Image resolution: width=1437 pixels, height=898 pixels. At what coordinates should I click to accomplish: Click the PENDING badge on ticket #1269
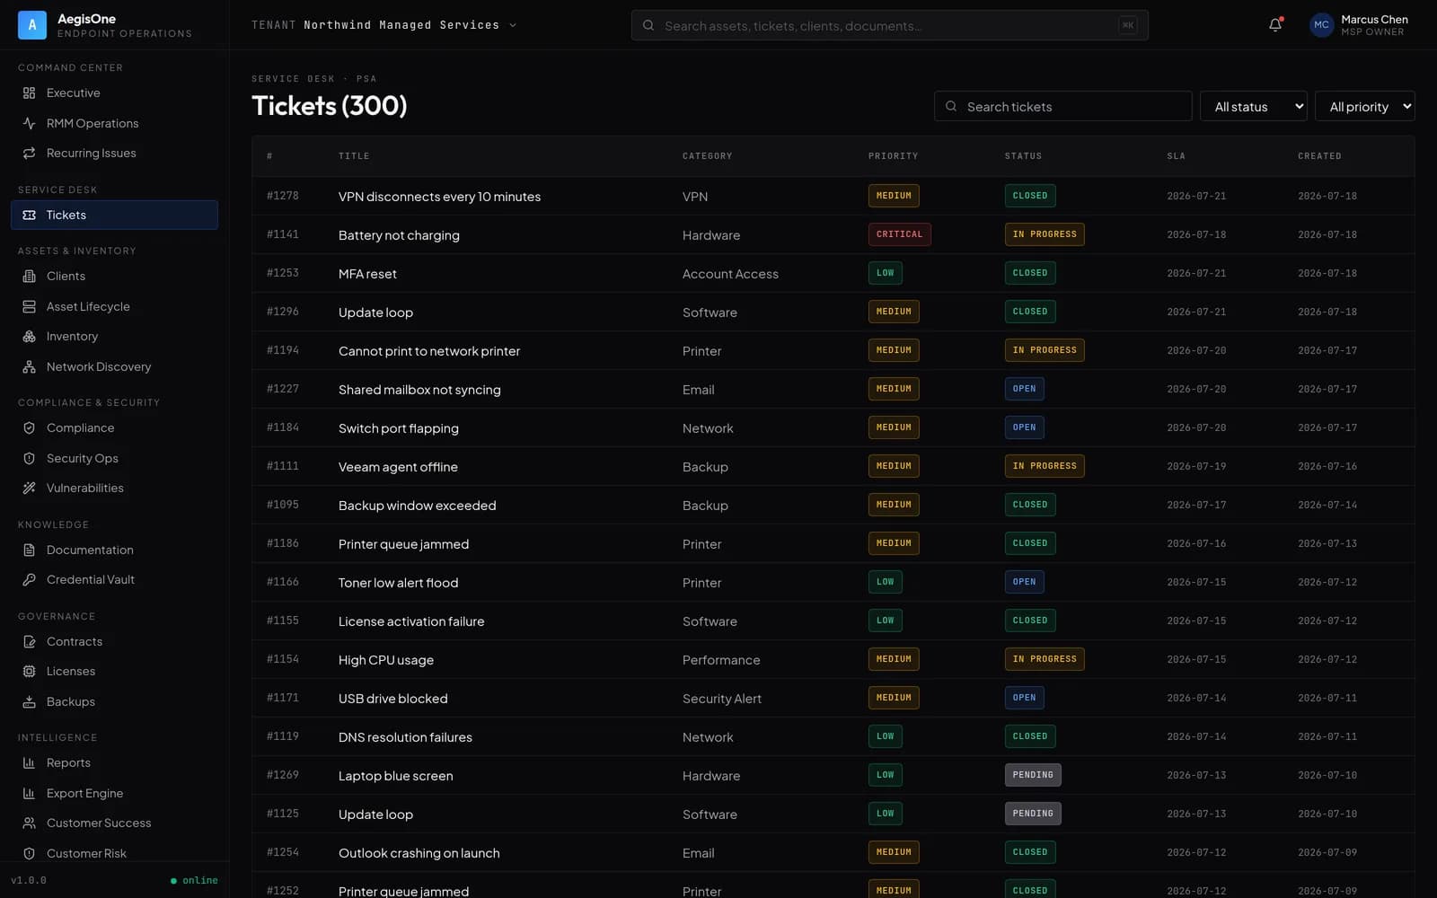[x=1033, y=775]
